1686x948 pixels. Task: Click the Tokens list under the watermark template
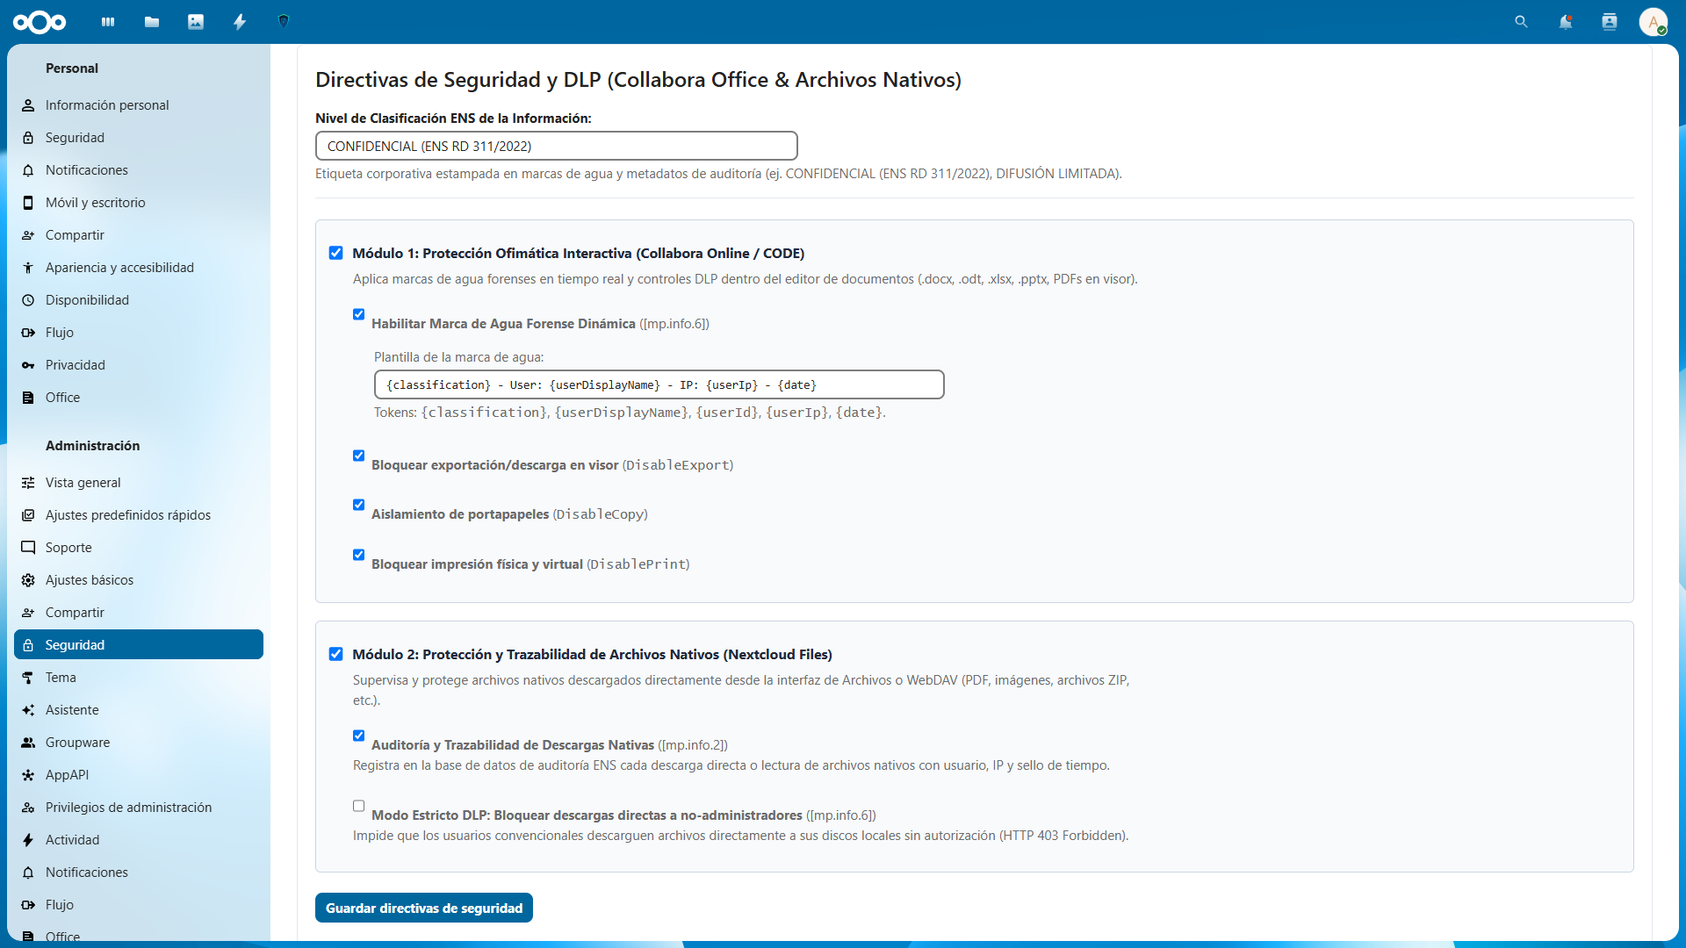click(x=630, y=413)
